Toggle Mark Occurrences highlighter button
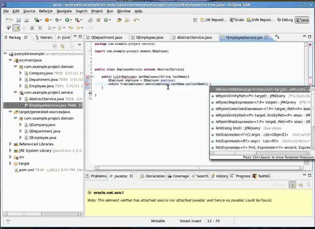Image resolution: width=315 pixels, height=229 pixels. pyautogui.click(x=16, y=28)
